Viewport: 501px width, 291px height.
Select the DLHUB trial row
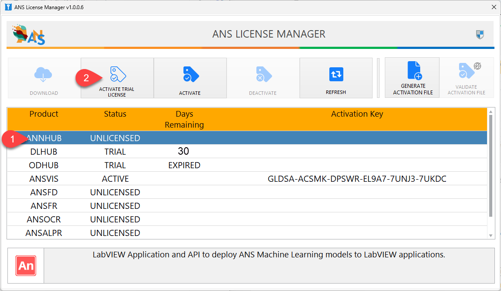point(44,152)
